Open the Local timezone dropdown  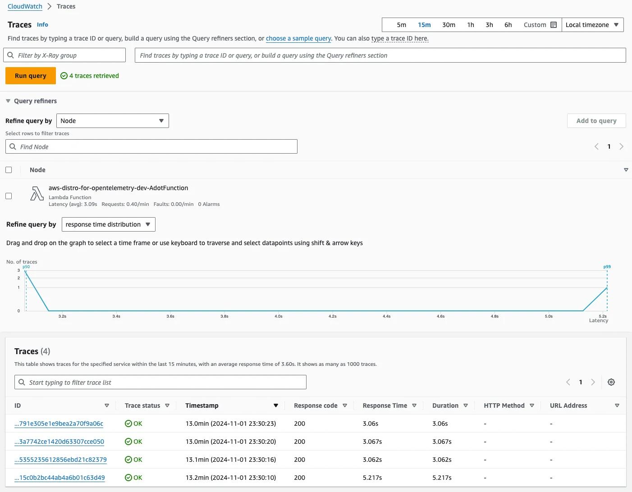tap(592, 25)
